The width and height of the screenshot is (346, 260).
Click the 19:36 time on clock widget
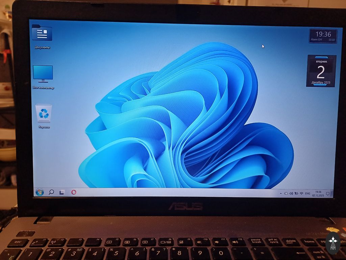tap(323, 34)
